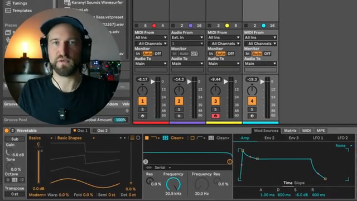Open Filter 1 Clean circuit selector
The width and height of the screenshot is (357, 201).
pyautogui.click(x=177, y=138)
